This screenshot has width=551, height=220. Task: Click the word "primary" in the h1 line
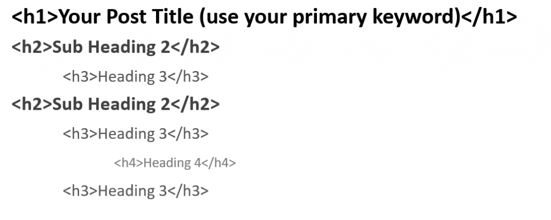(x=329, y=18)
